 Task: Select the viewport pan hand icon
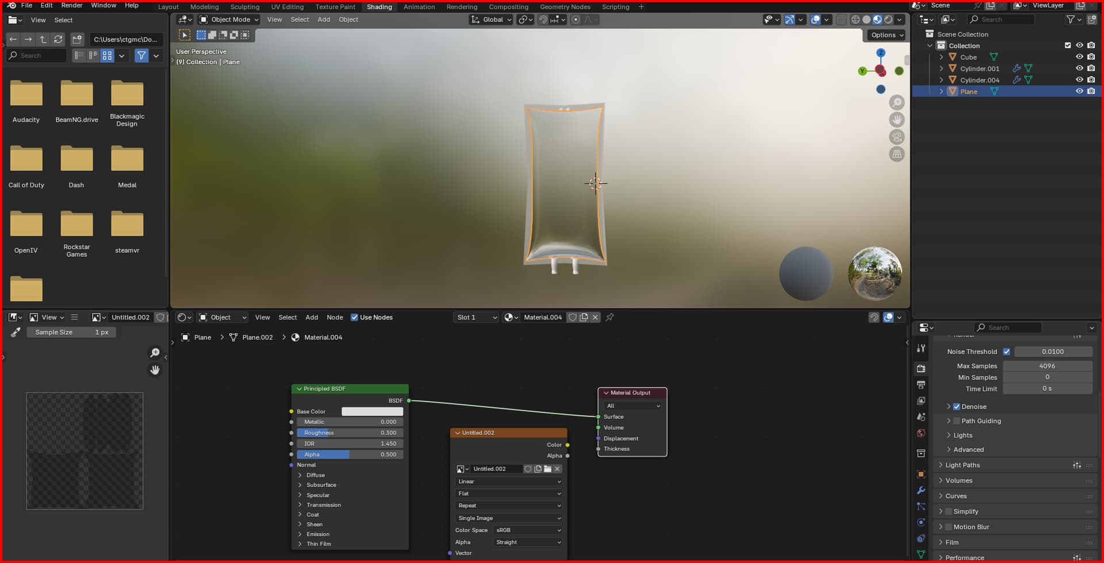coord(896,120)
